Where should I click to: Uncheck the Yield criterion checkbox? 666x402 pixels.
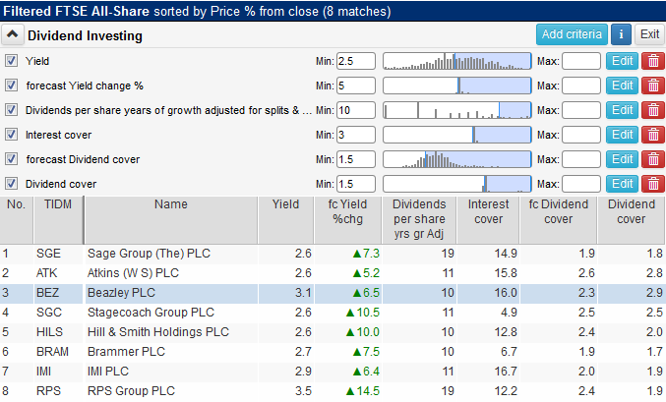click(x=11, y=61)
